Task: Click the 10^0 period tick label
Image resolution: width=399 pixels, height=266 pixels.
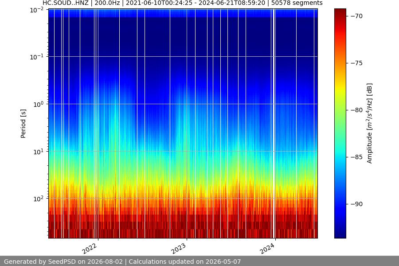Action: click(x=39, y=104)
